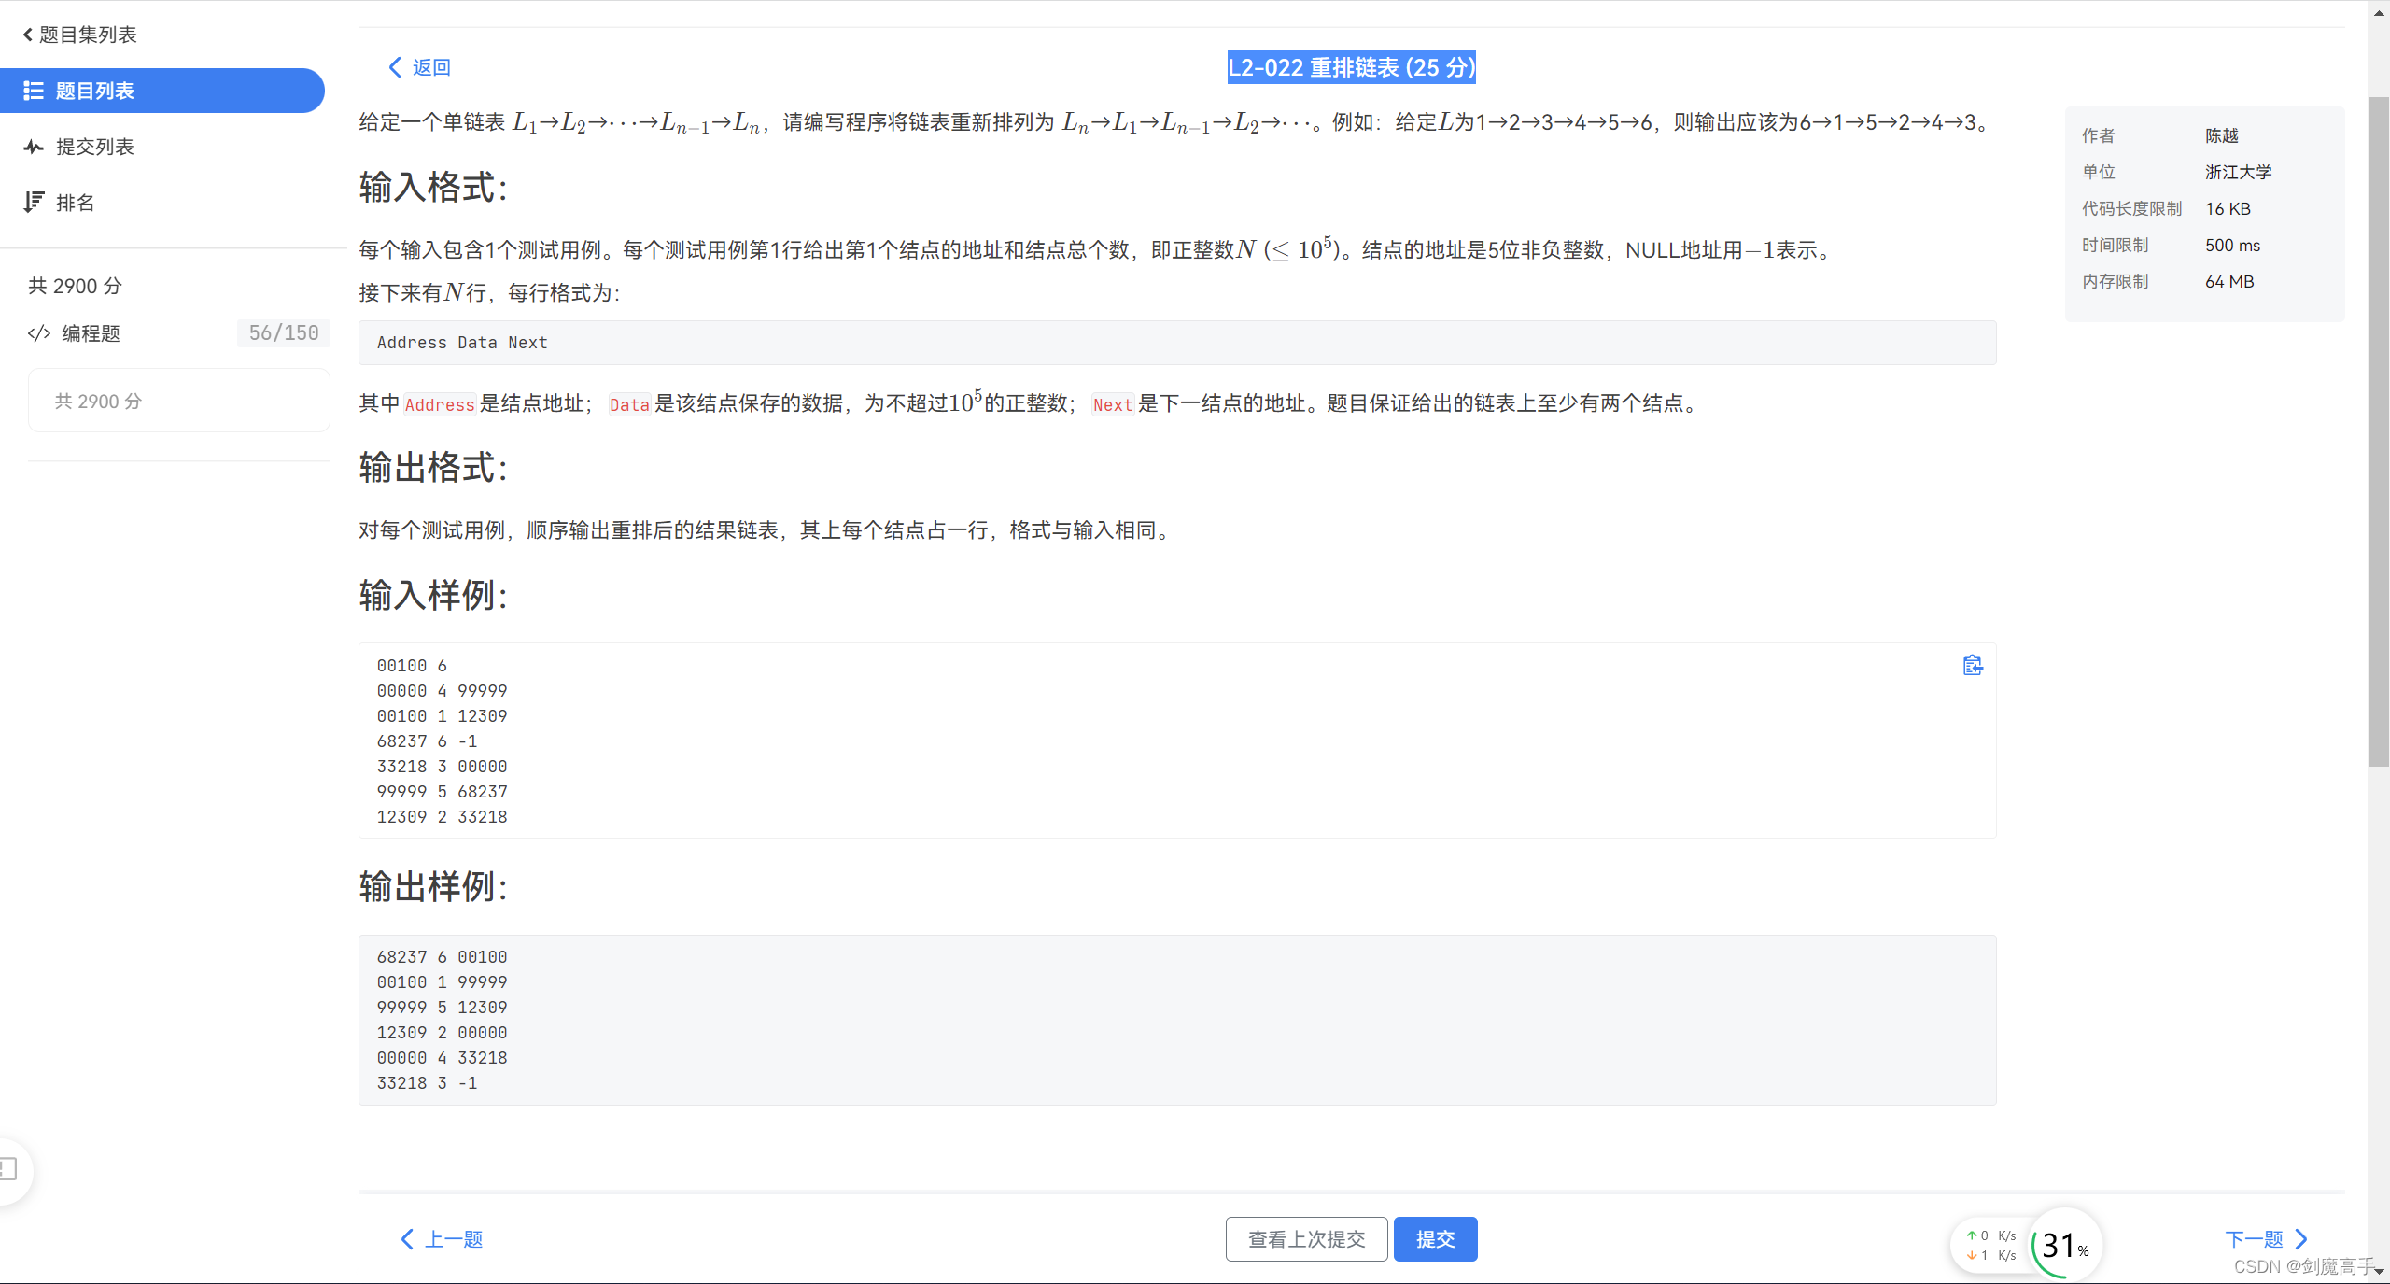Screen dimensions: 2390x1284
Task: Click inside the 共 2900 分 search field
Action: [x=177, y=401]
